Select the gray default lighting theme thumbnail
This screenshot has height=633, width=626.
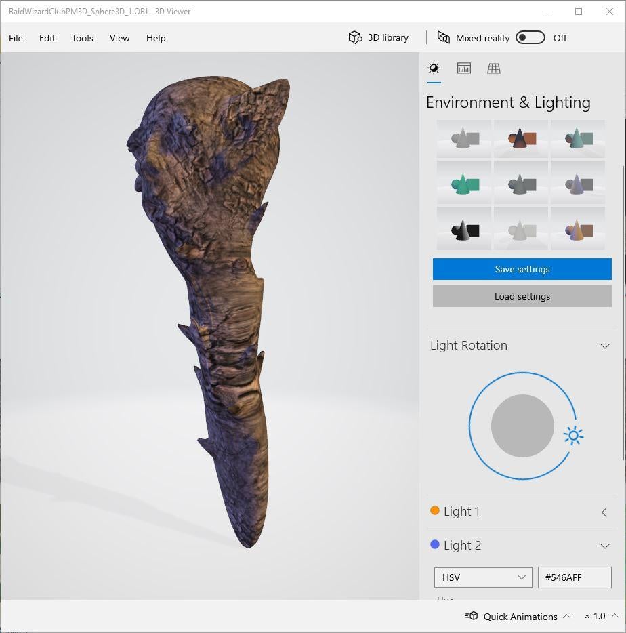point(464,138)
